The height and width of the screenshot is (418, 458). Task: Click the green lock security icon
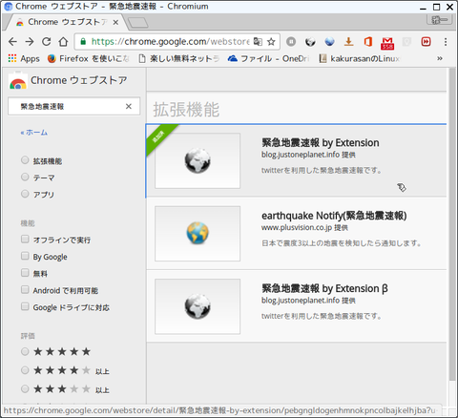point(83,42)
